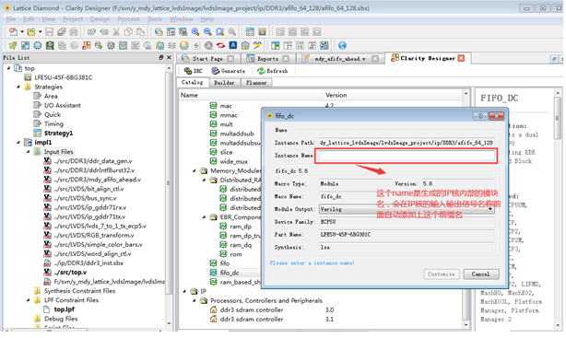Open the Process menu
Image resolution: width=566 pixels, height=338 pixels.
128,19
